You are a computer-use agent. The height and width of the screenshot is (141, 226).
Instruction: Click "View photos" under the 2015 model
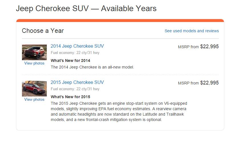(x=34, y=100)
